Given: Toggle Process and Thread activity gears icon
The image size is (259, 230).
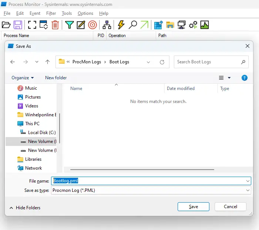Looking at the screenshot, I should (193, 25).
